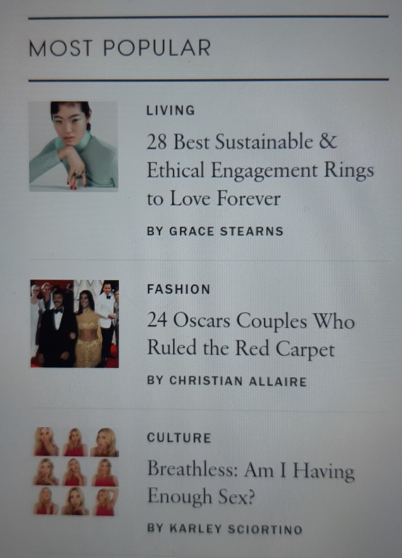View author Christian Allaire's byline page

pyautogui.click(x=227, y=381)
